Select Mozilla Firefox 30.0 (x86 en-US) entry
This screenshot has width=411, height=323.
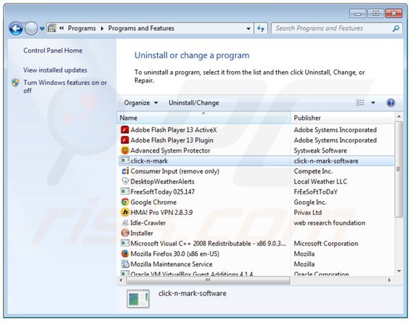175,254
